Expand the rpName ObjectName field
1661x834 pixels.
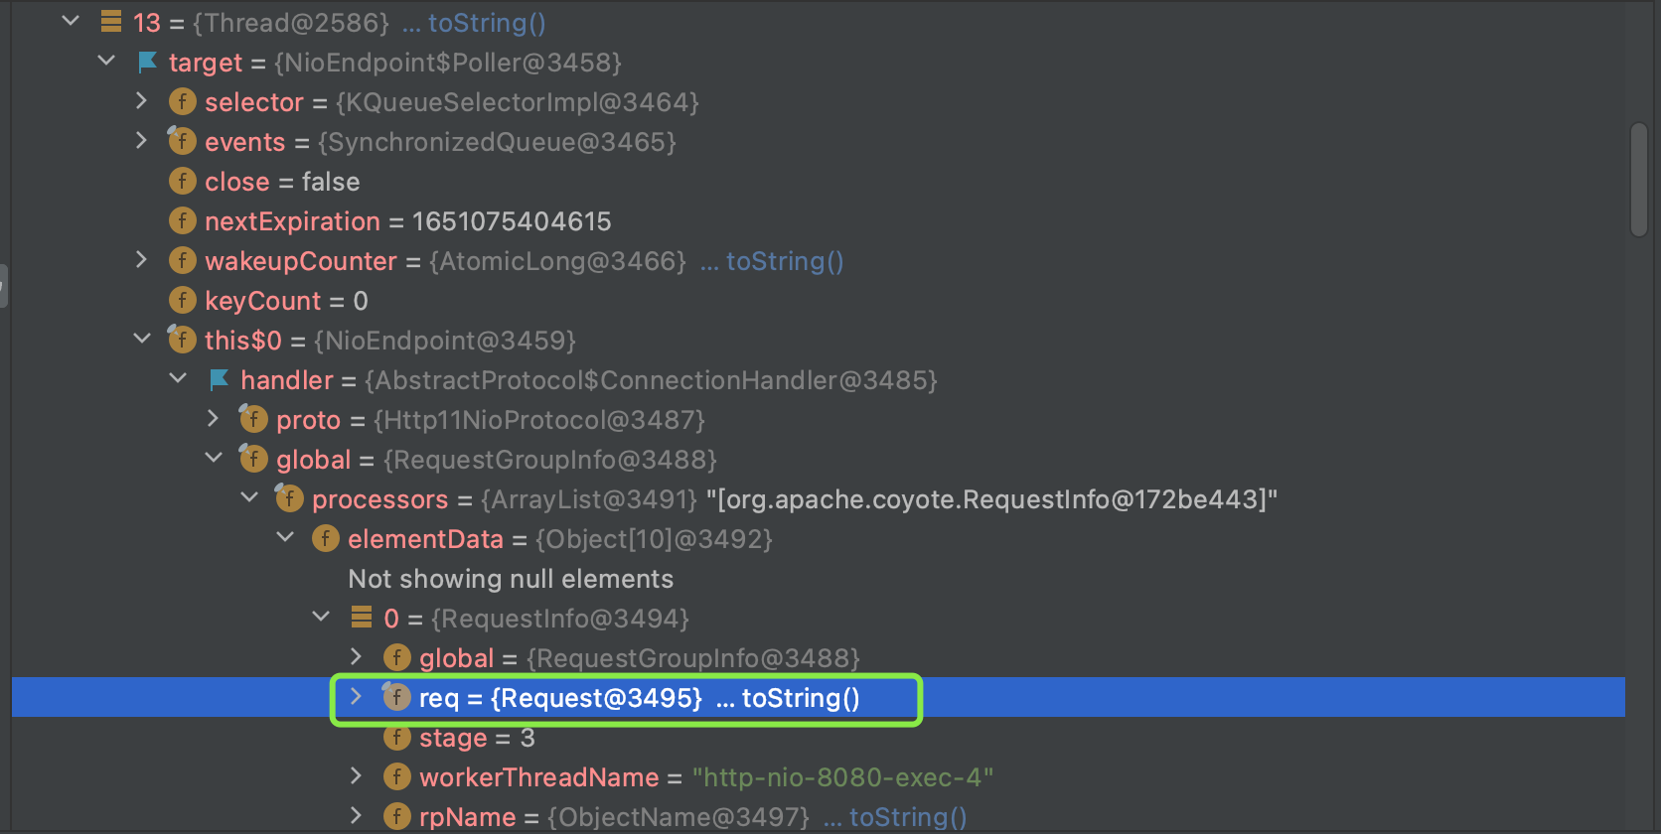pos(357,815)
